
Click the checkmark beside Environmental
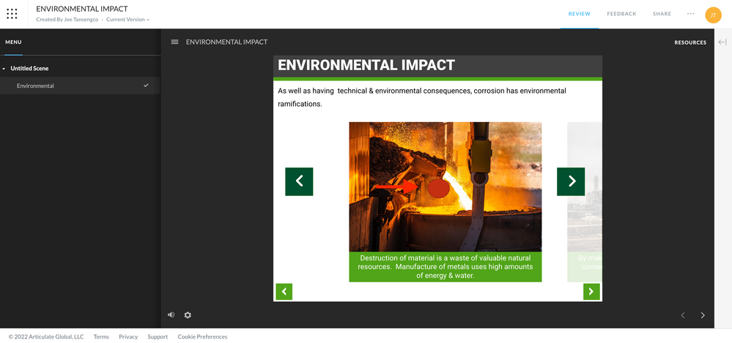click(146, 86)
